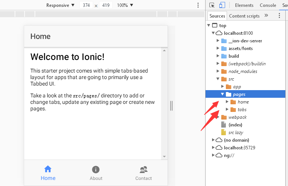The width and height of the screenshot is (288, 186).
Task: Click the src lazy yellow file icon
Action: tap(224, 132)
